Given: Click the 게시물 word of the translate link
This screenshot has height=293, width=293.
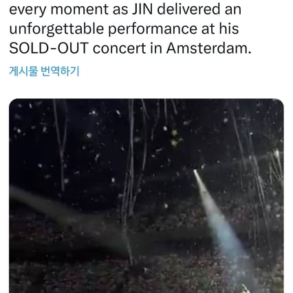Looking at the screenshot, I should (x=23, y=71).
